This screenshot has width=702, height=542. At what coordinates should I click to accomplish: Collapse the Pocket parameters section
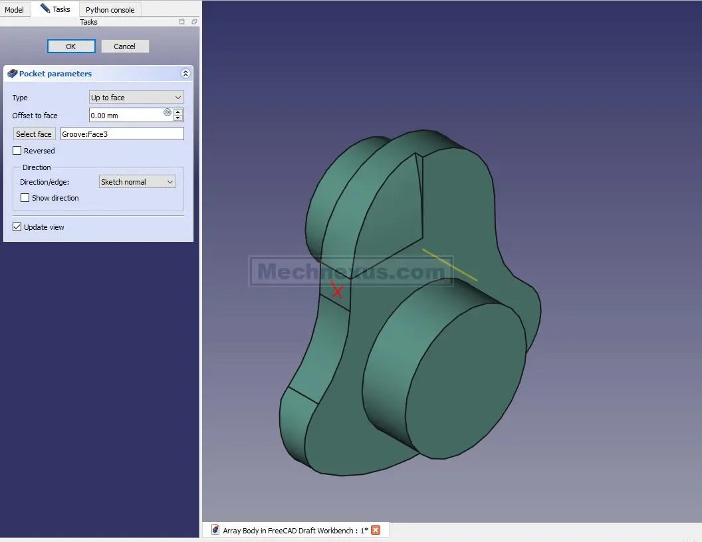185,74
